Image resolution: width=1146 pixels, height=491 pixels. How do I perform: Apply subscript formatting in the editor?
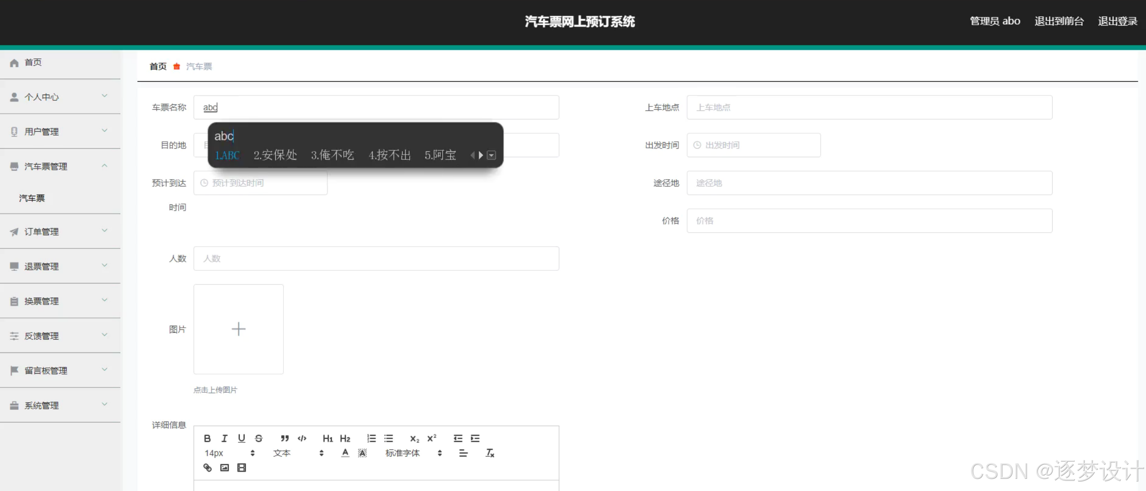tap(414, 439)
